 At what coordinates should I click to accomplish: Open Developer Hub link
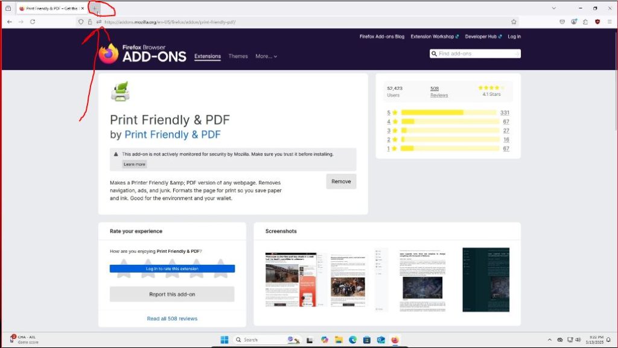[483, 37]
